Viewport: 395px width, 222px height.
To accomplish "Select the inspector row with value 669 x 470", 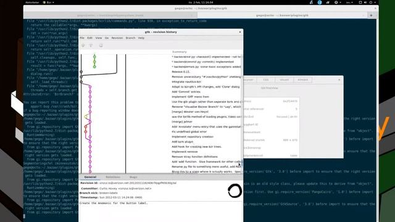I will [271, 140].
